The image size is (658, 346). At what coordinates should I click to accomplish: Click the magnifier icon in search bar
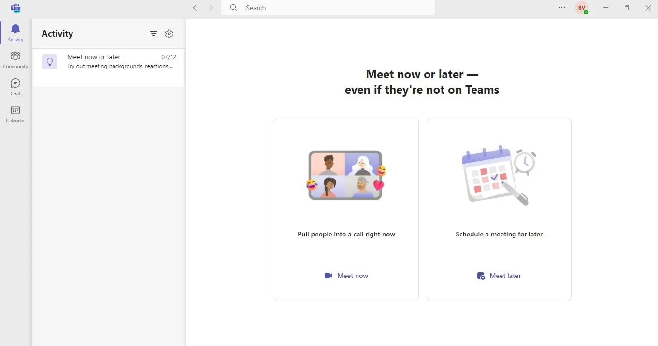point(234,8)
